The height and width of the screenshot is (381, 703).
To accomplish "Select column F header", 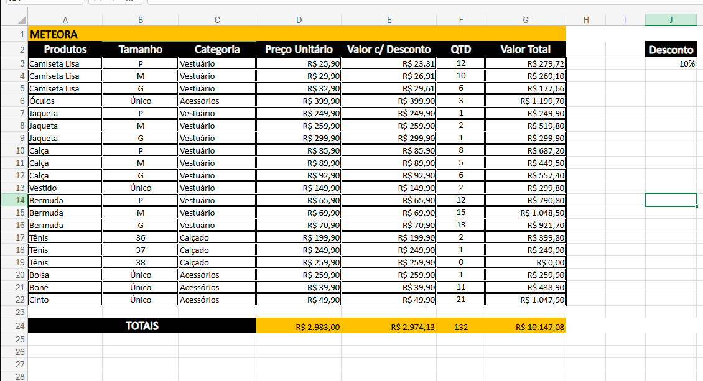I will click(x=461, y=20).
